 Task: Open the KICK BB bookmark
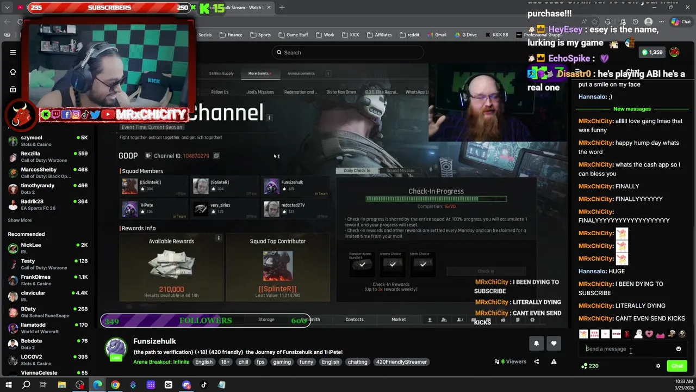(x=496, y=35)
